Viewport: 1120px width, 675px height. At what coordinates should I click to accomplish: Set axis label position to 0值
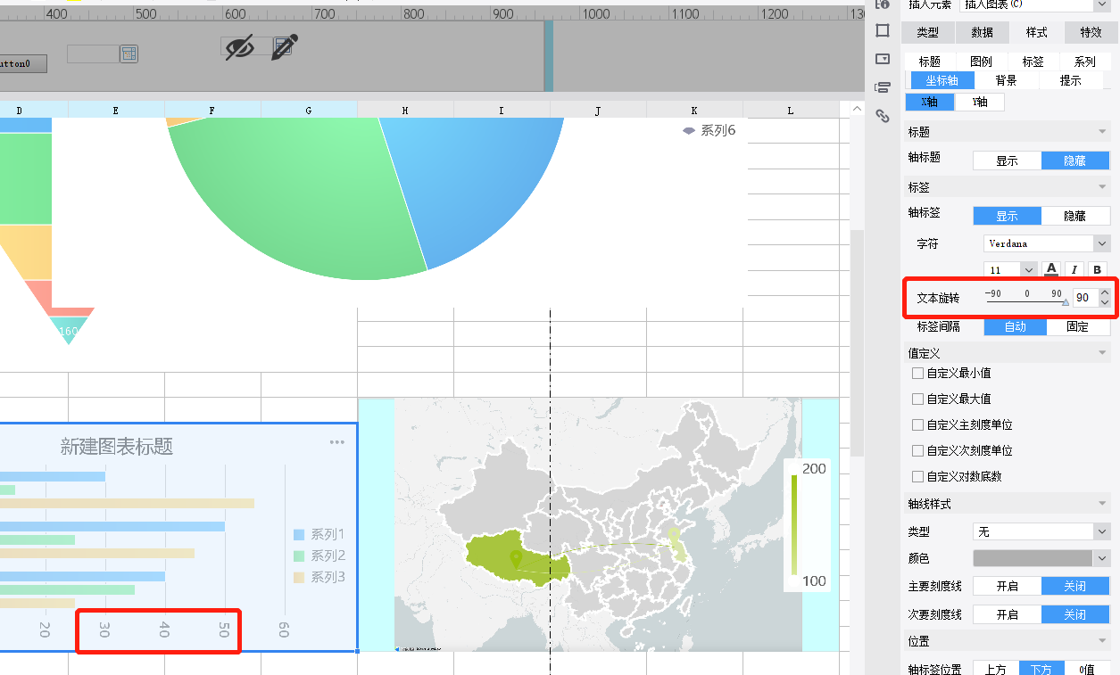[1087, 669]
